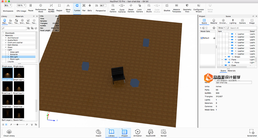The image size is (258, 138).
Task: Enable Render NURBS
Action: [51, 8]
